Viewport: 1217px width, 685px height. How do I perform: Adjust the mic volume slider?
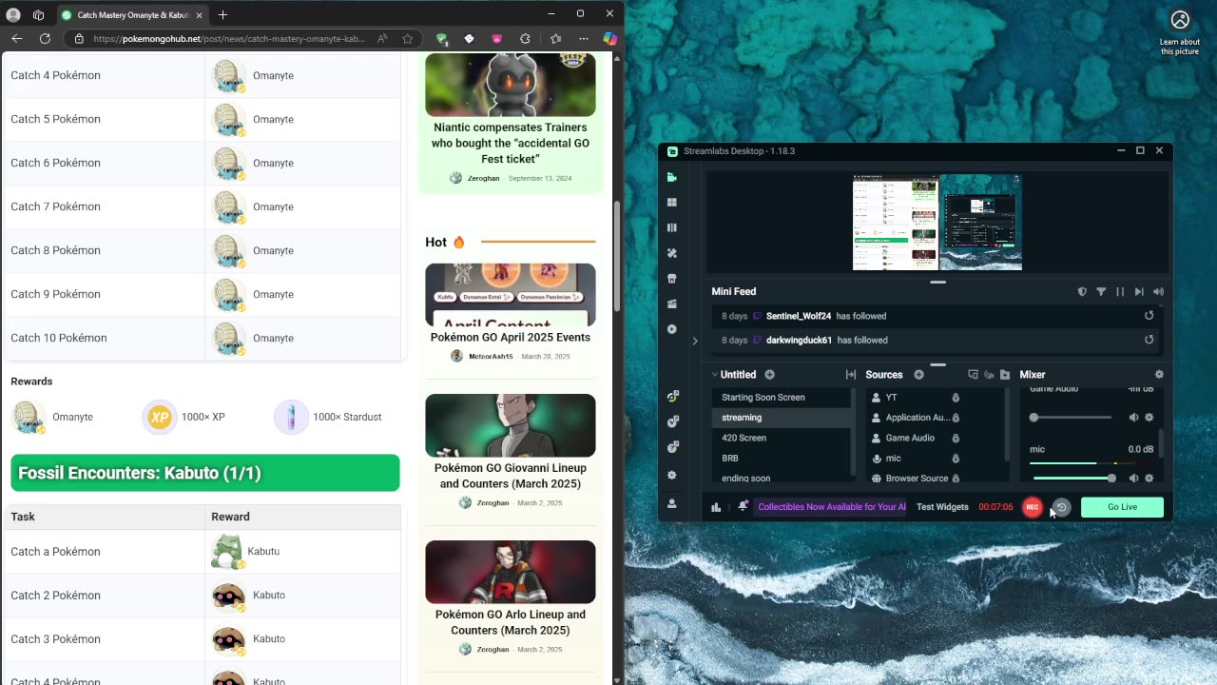pyautogui.click(x=1073, y=478)
